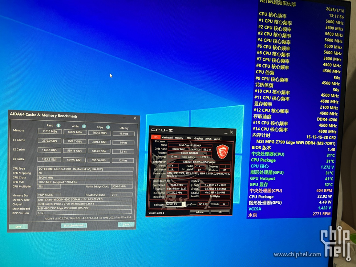The height and width of the screenshot is (267, 356).
Task: Click the CPU Type field in AIDA64
Action: (85, 169)
